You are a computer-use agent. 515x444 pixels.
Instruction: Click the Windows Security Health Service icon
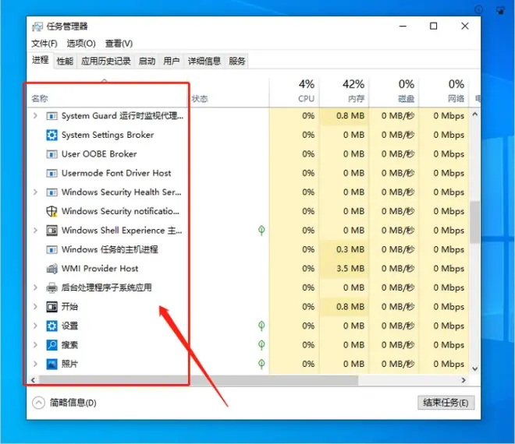pos(51,192)
